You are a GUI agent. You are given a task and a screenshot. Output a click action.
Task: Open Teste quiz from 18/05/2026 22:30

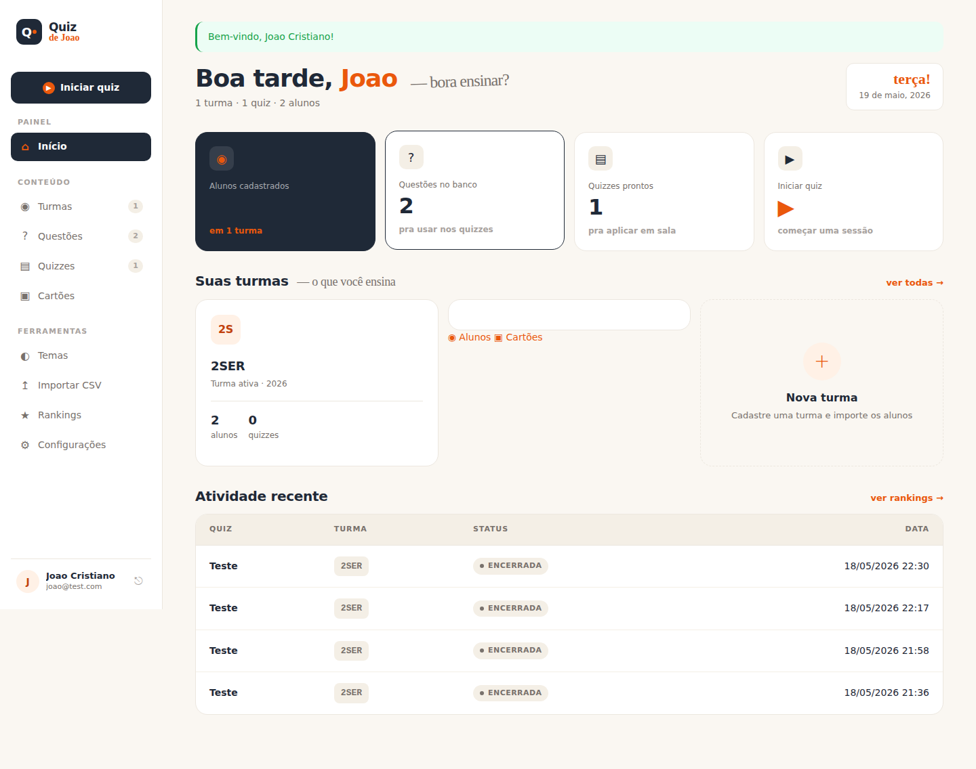224,566
